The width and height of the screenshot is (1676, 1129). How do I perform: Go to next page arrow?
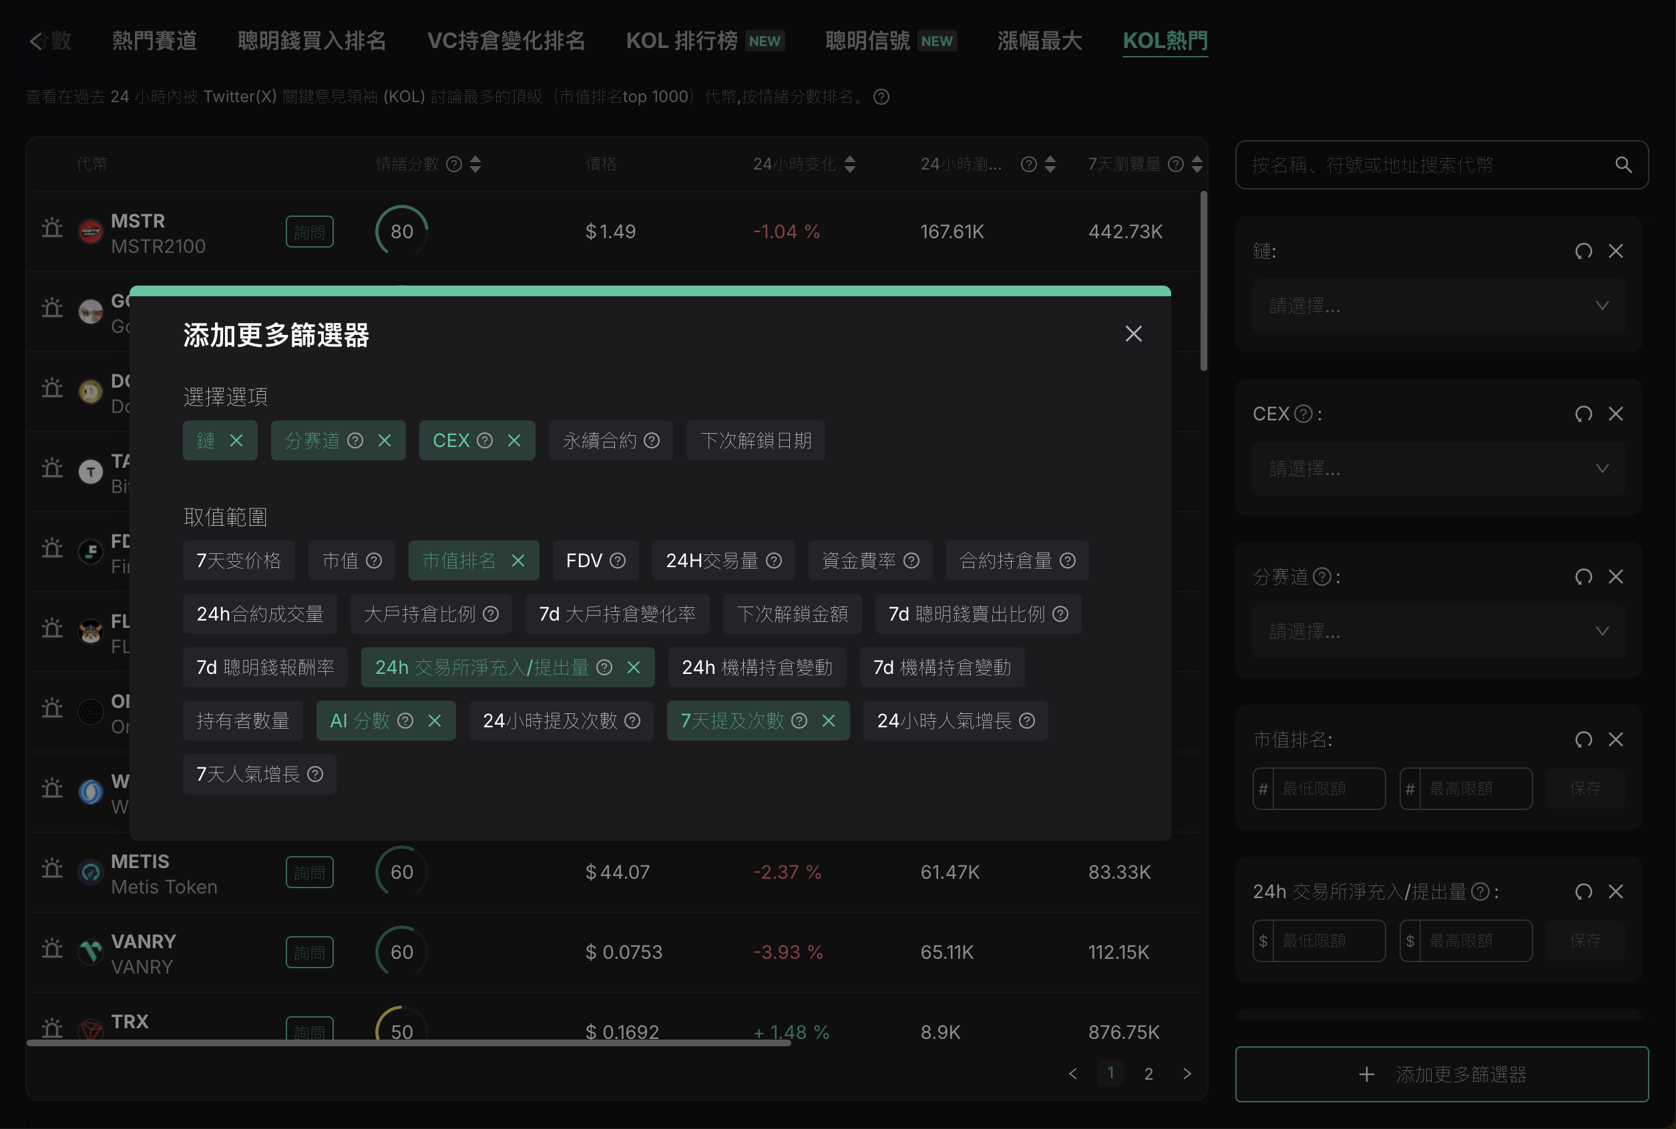click(1187, 1074)
